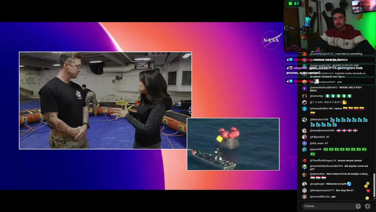Click username @SamuelGallon-t8d
This screenshot has height=212, width=376.
(321, 108)
